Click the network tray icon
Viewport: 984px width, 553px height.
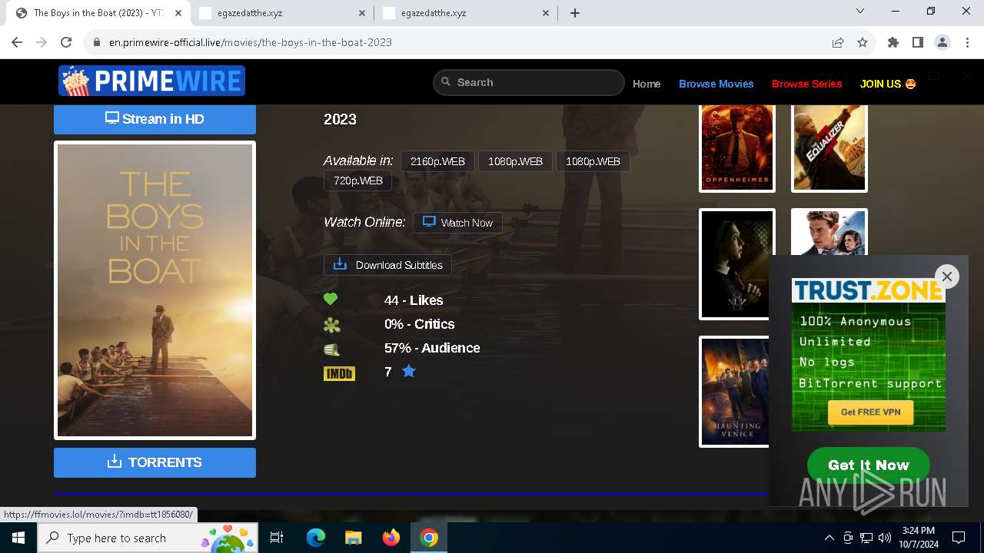click(x=866, y=538)
